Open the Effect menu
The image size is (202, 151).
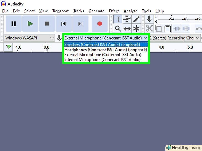[x=114, y=11]
